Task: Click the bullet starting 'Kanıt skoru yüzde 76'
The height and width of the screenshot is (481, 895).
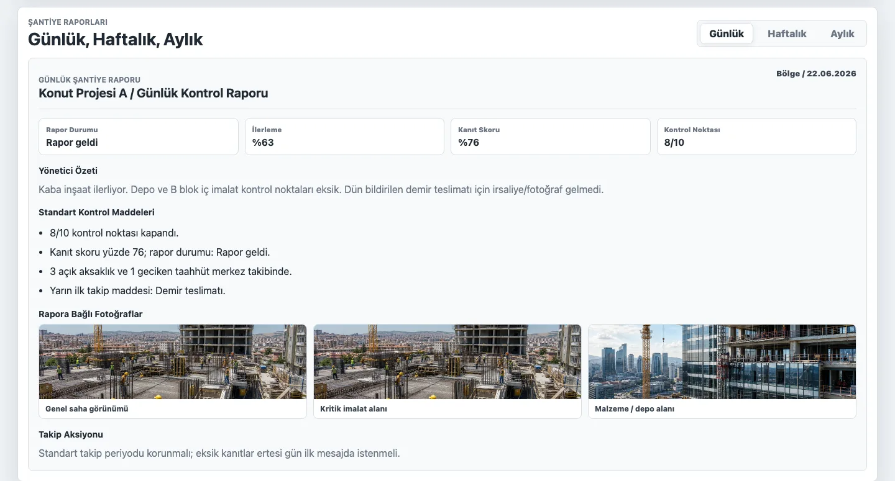Action: click(160, 253)
